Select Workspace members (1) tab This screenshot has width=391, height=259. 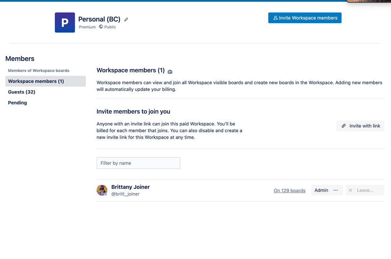(x=45, y=81)
